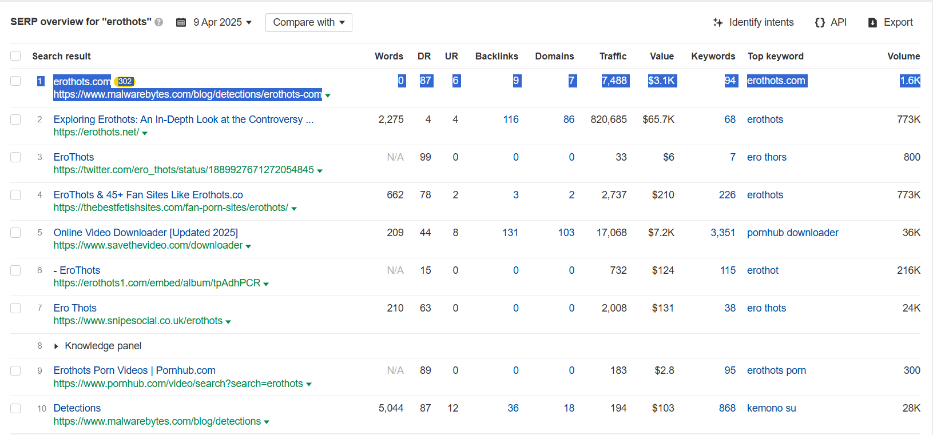Expand the URL arrow for the savethevideo.com downloader
The height and width of the screenshot is (435, 933).
pyautogui.click(x=248, y=246)
